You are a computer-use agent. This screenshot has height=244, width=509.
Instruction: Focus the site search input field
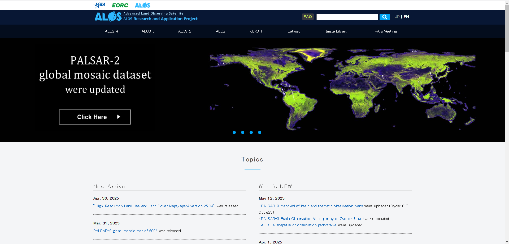click(x=347, y=17)
